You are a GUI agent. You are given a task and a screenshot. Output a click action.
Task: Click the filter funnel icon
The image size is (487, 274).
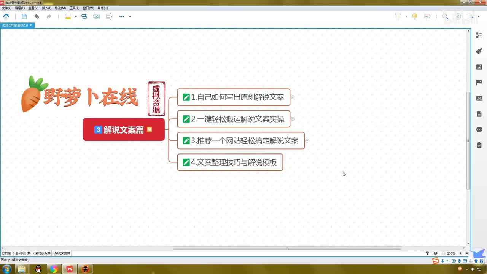(427, 253)
